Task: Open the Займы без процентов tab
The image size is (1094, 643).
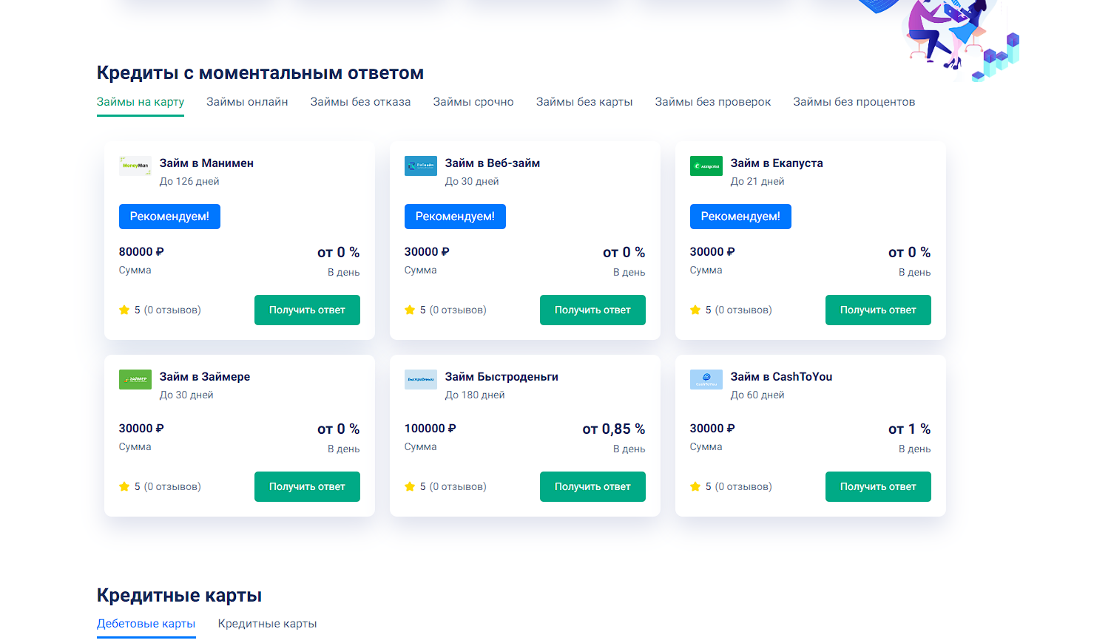Action: click(x=854, y=102)
